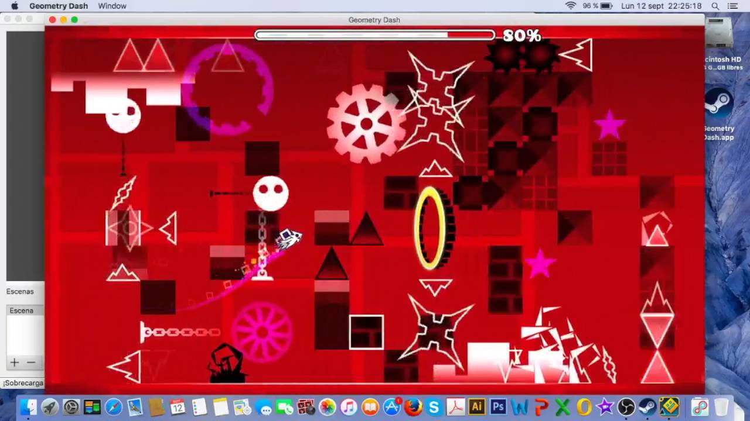Add scene with OBS plus button
Screen dimensions: 750x421
14,363
